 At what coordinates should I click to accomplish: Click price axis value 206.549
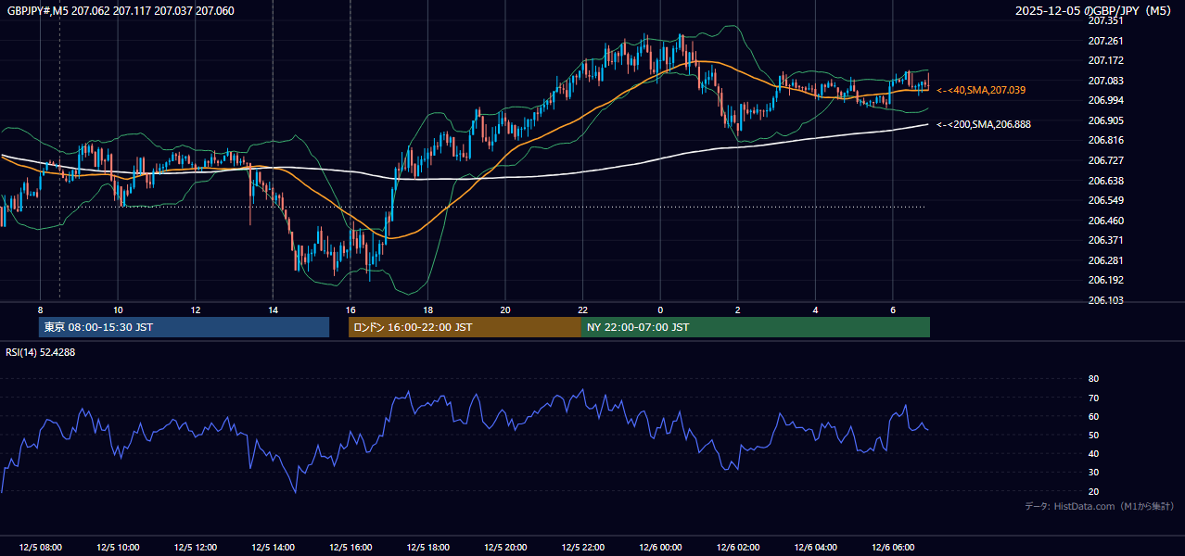coord(1105,200)
